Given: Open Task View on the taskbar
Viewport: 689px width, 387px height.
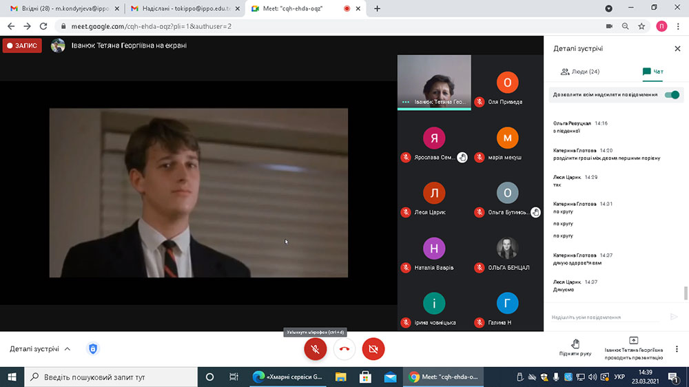Looking at the screenshot, I should click(x=234, y=377).
